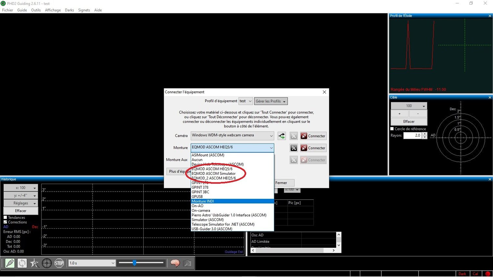Choose 'EQMOD_2 ASCOM HEQ5/6' from the list
493x277 pixels.
232,178
